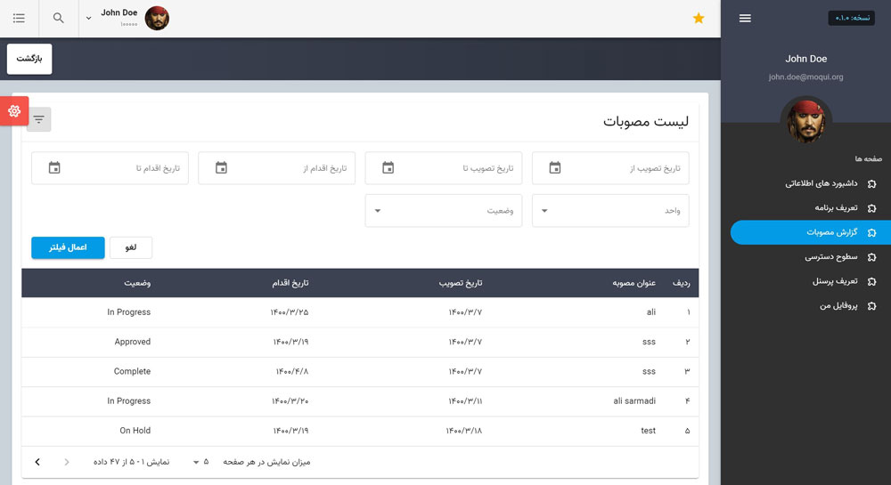Open calendar for تاریخ تصویب از
This screenshot has width=891, height=485.
tap(554, 168)
